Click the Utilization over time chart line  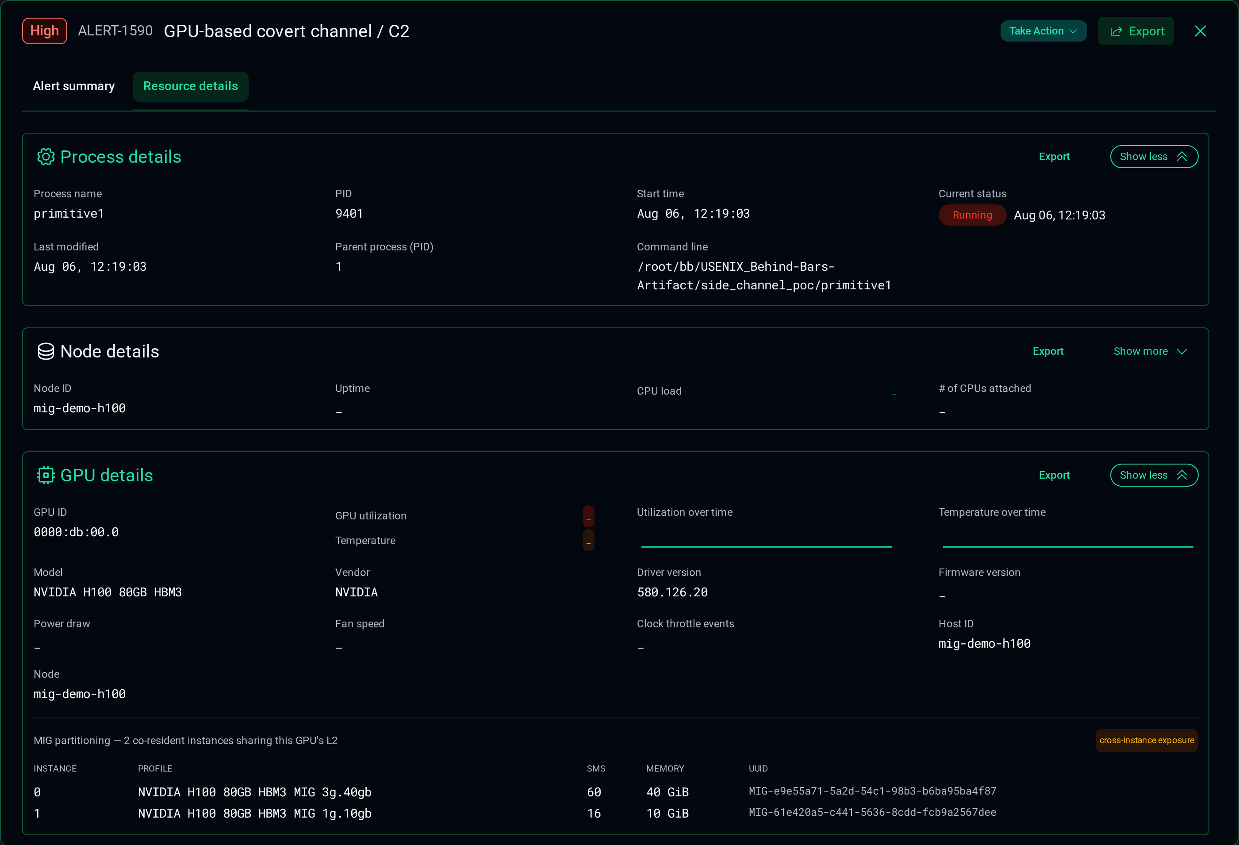coord(766,546)
